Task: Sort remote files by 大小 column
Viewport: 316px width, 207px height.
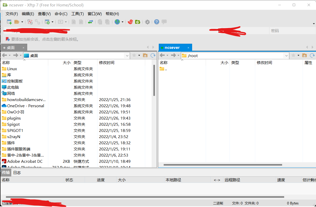Action: coord(218,62)
